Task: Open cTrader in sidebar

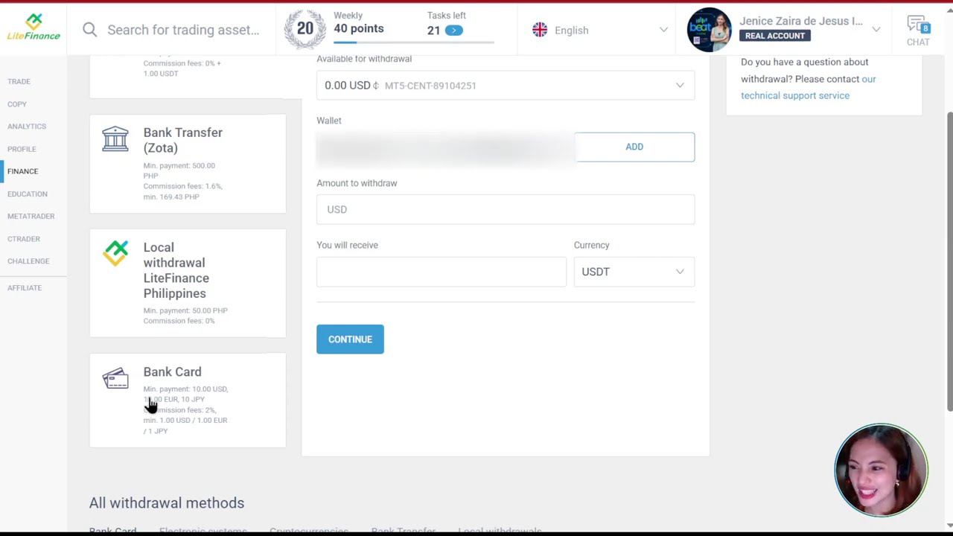Action: [x=24, y=239]
